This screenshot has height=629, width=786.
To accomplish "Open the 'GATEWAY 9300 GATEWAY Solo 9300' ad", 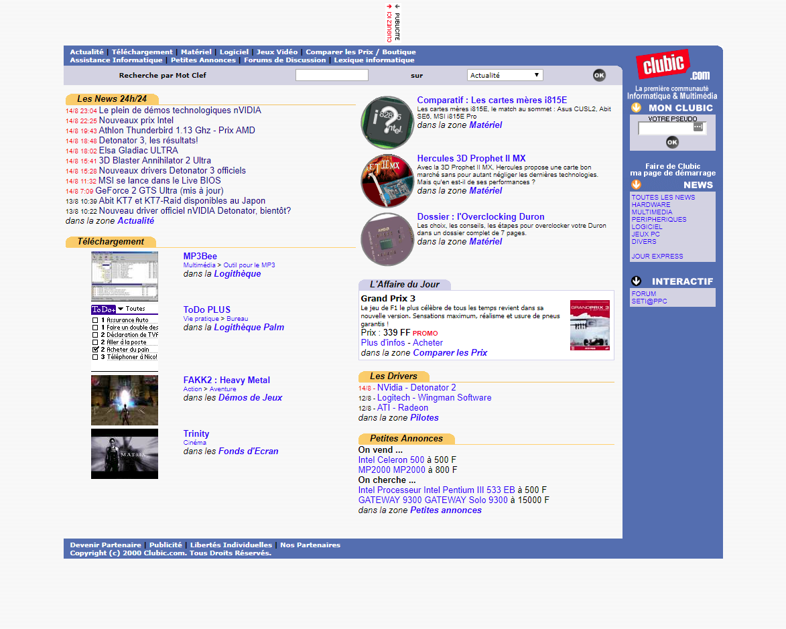I will 433,500.
